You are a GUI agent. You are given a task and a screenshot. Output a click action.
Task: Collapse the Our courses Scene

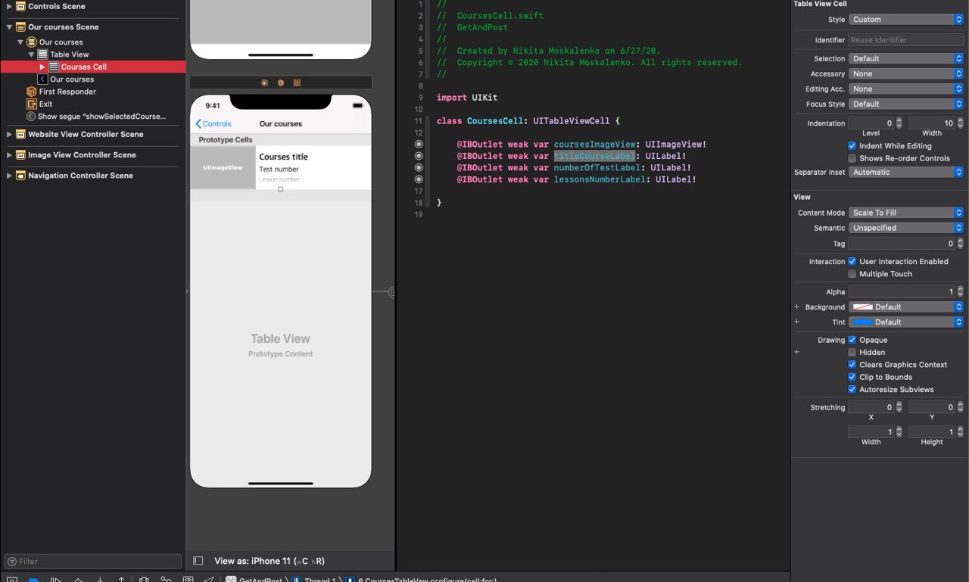pyautogui.click(x=9, y=26)
